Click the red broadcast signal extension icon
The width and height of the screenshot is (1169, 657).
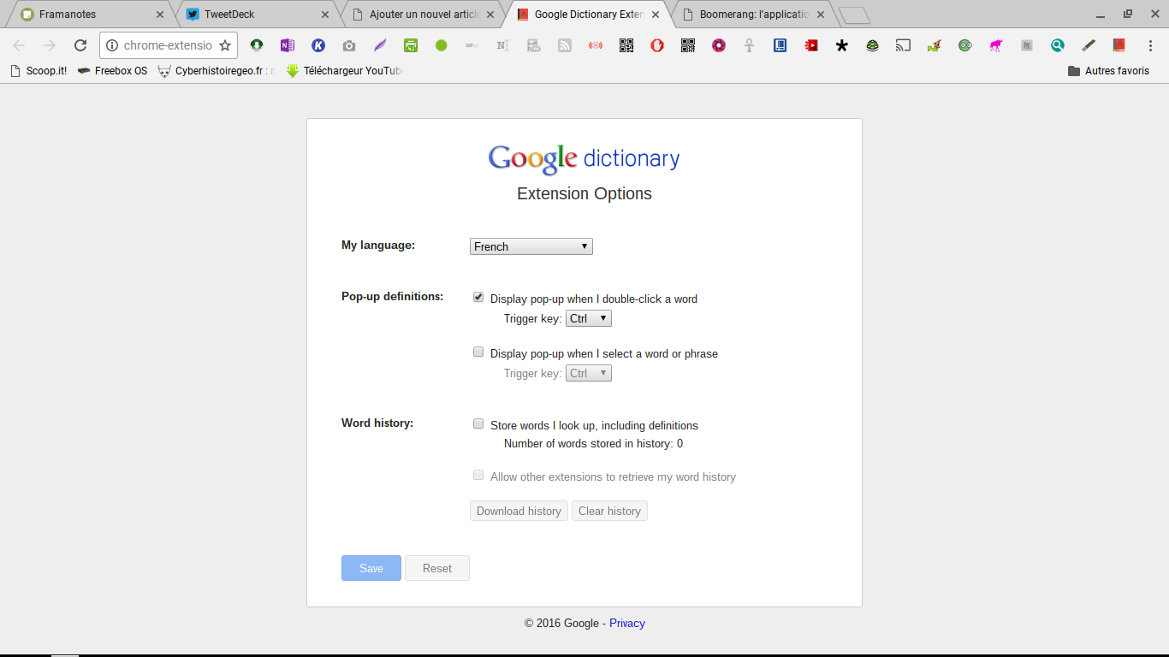click(596, 45)
